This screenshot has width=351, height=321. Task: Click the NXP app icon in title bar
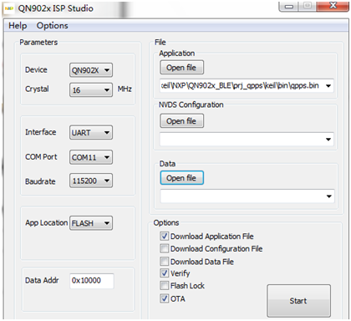tap(9, 8)
